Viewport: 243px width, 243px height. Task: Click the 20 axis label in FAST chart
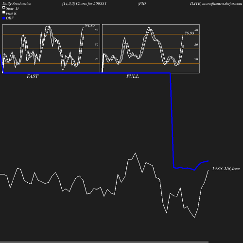point(97,59)
